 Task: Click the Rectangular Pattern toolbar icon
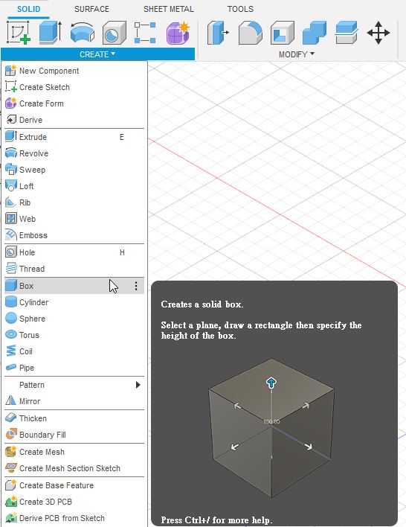[145, 33]
